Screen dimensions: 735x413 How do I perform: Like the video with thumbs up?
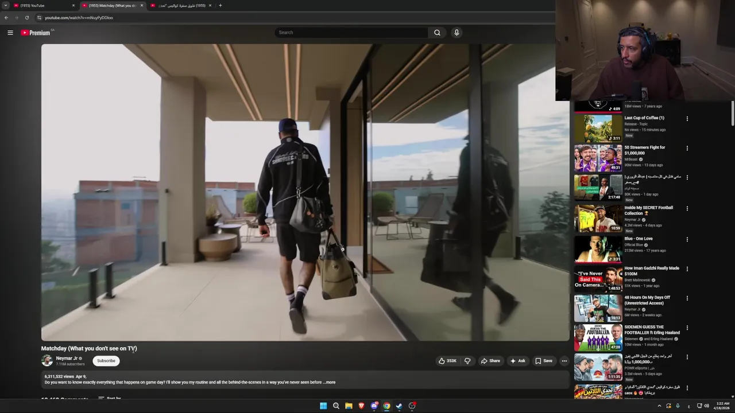coord(448,361)
